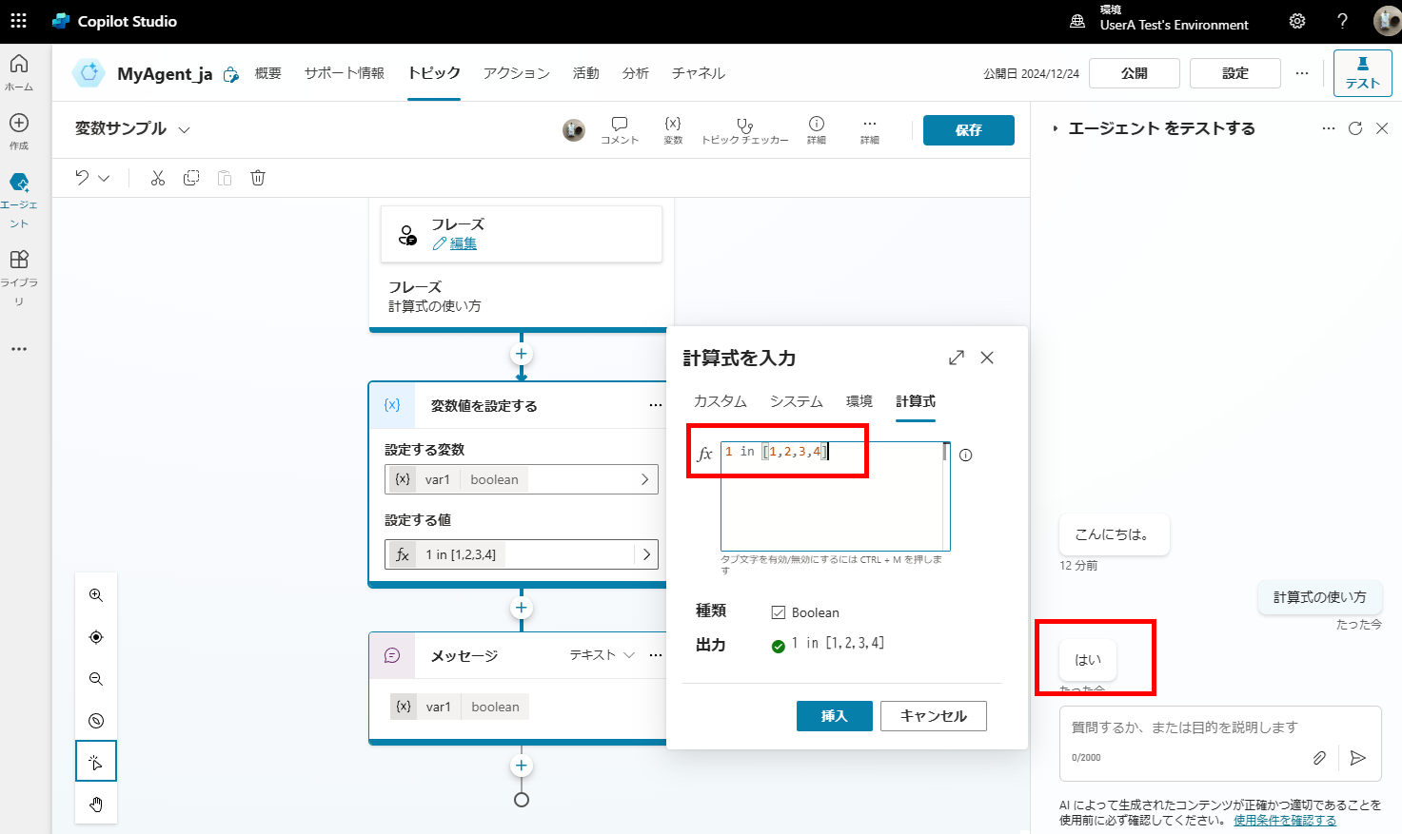Image resolution: width=1402 pixels, height=834 pixels.
Task: Click the Topic Checker stethoscope icon
Action: point(744,126)
